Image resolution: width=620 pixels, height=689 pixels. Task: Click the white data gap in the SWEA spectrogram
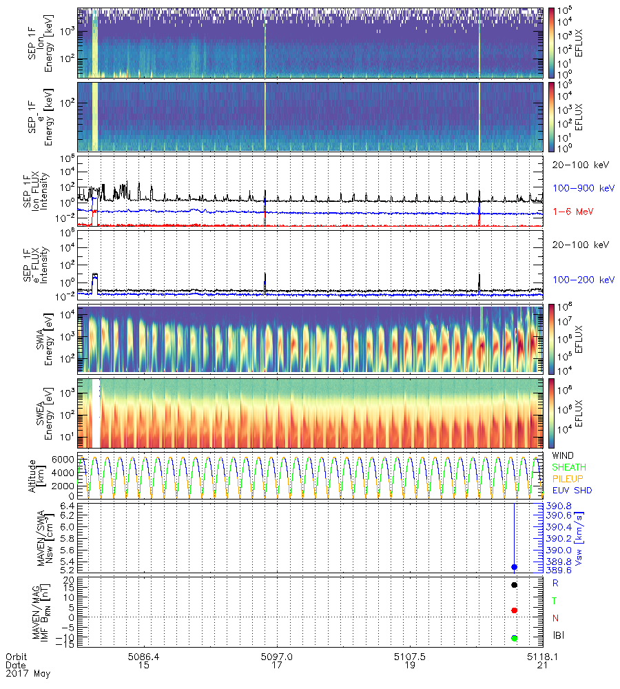coord(96,412)
